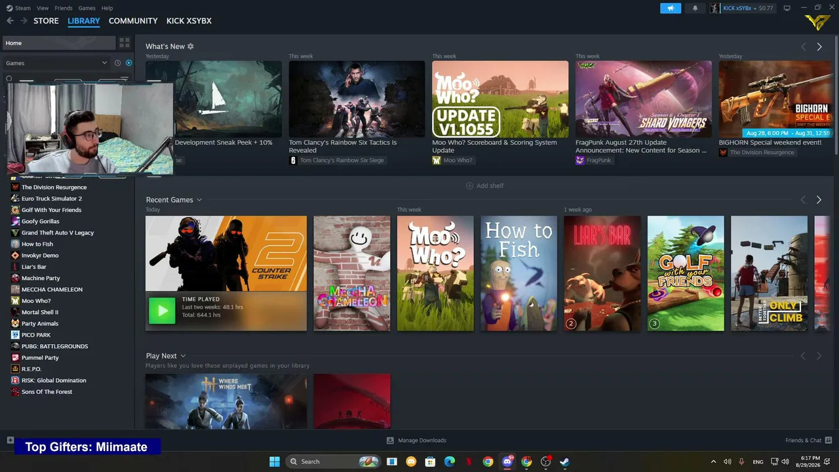839x472 pixels.
Task: Expand the Recent Games shelf dropdown
Action: 199,200
